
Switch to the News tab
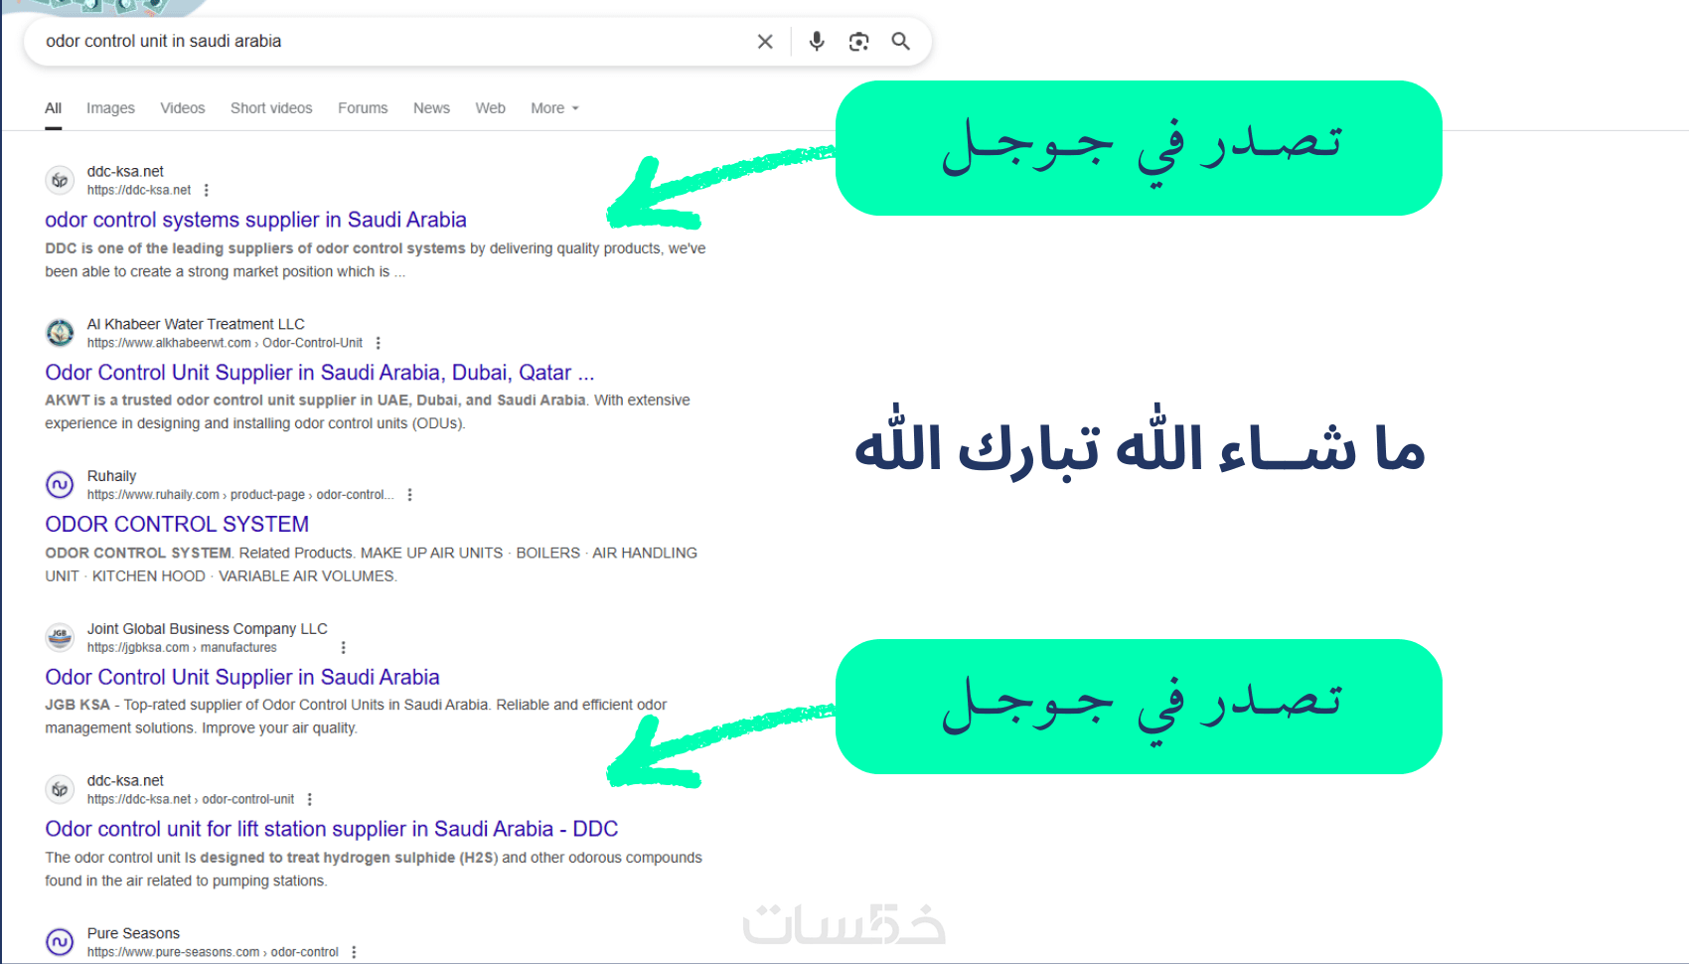pos(431,108)
